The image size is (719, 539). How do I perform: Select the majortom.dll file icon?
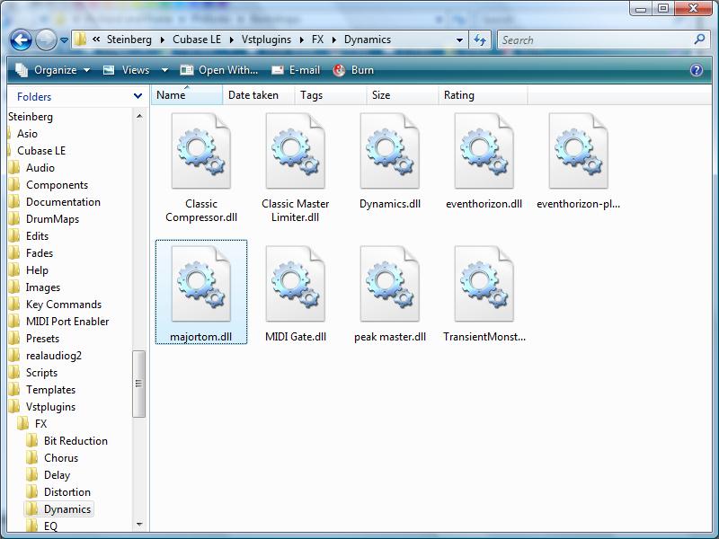point(200,284)
